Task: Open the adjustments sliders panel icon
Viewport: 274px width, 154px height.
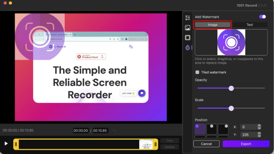Action: 187,17
